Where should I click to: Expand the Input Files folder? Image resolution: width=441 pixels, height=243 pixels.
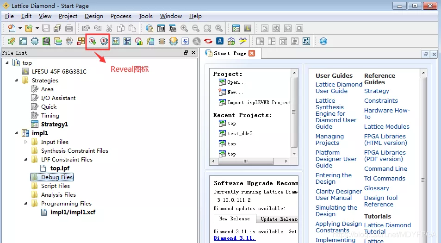25,142
